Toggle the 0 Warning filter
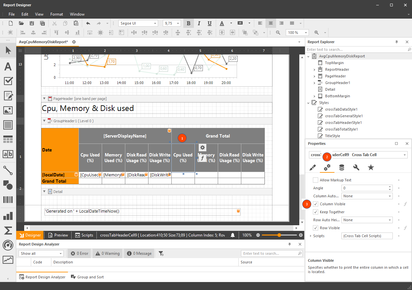The image size is (412, 290). [107, 253]
